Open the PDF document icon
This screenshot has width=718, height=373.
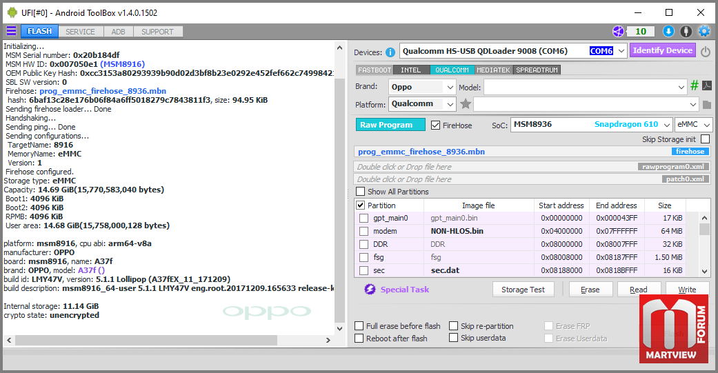pos(706,85)
